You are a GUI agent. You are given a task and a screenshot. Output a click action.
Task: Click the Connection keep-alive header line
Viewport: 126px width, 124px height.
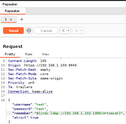click(x=30, y=91)
